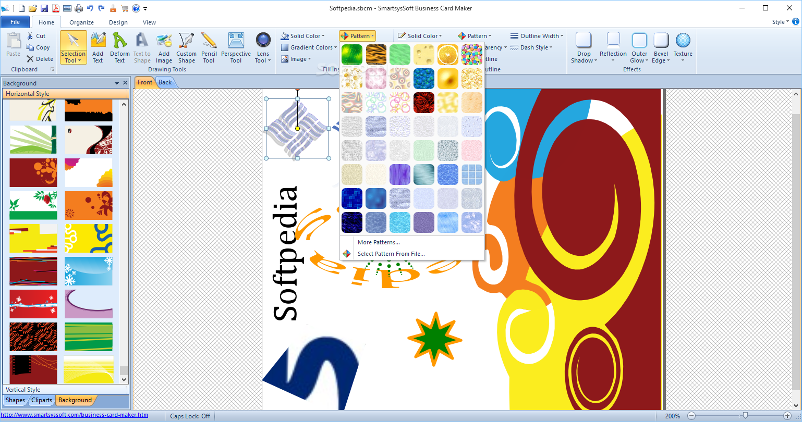
Task: Pick the Pencil Tool
Action: coord(209,47)
